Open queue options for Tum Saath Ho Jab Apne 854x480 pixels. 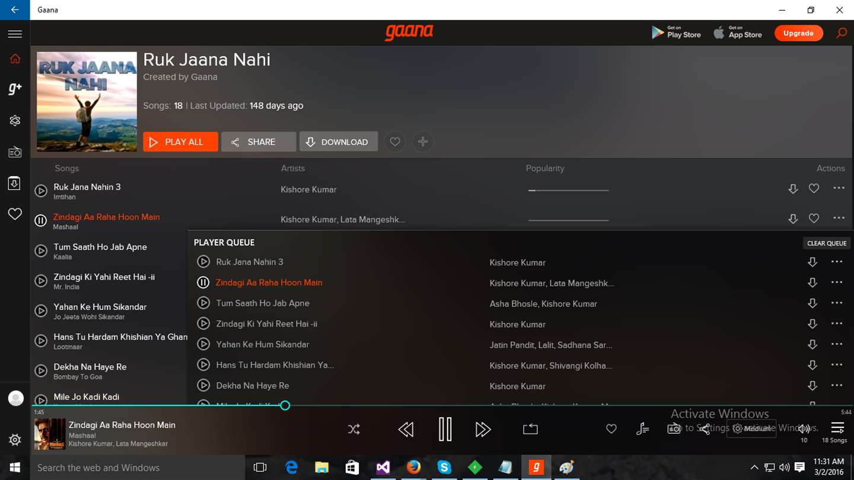click(x=837, y=303)
